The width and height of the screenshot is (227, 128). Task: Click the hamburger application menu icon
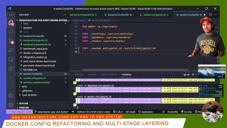point(11,15)
